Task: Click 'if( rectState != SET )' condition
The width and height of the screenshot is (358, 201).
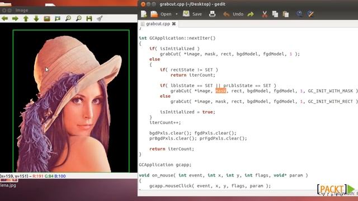Action: pos(189,70)
